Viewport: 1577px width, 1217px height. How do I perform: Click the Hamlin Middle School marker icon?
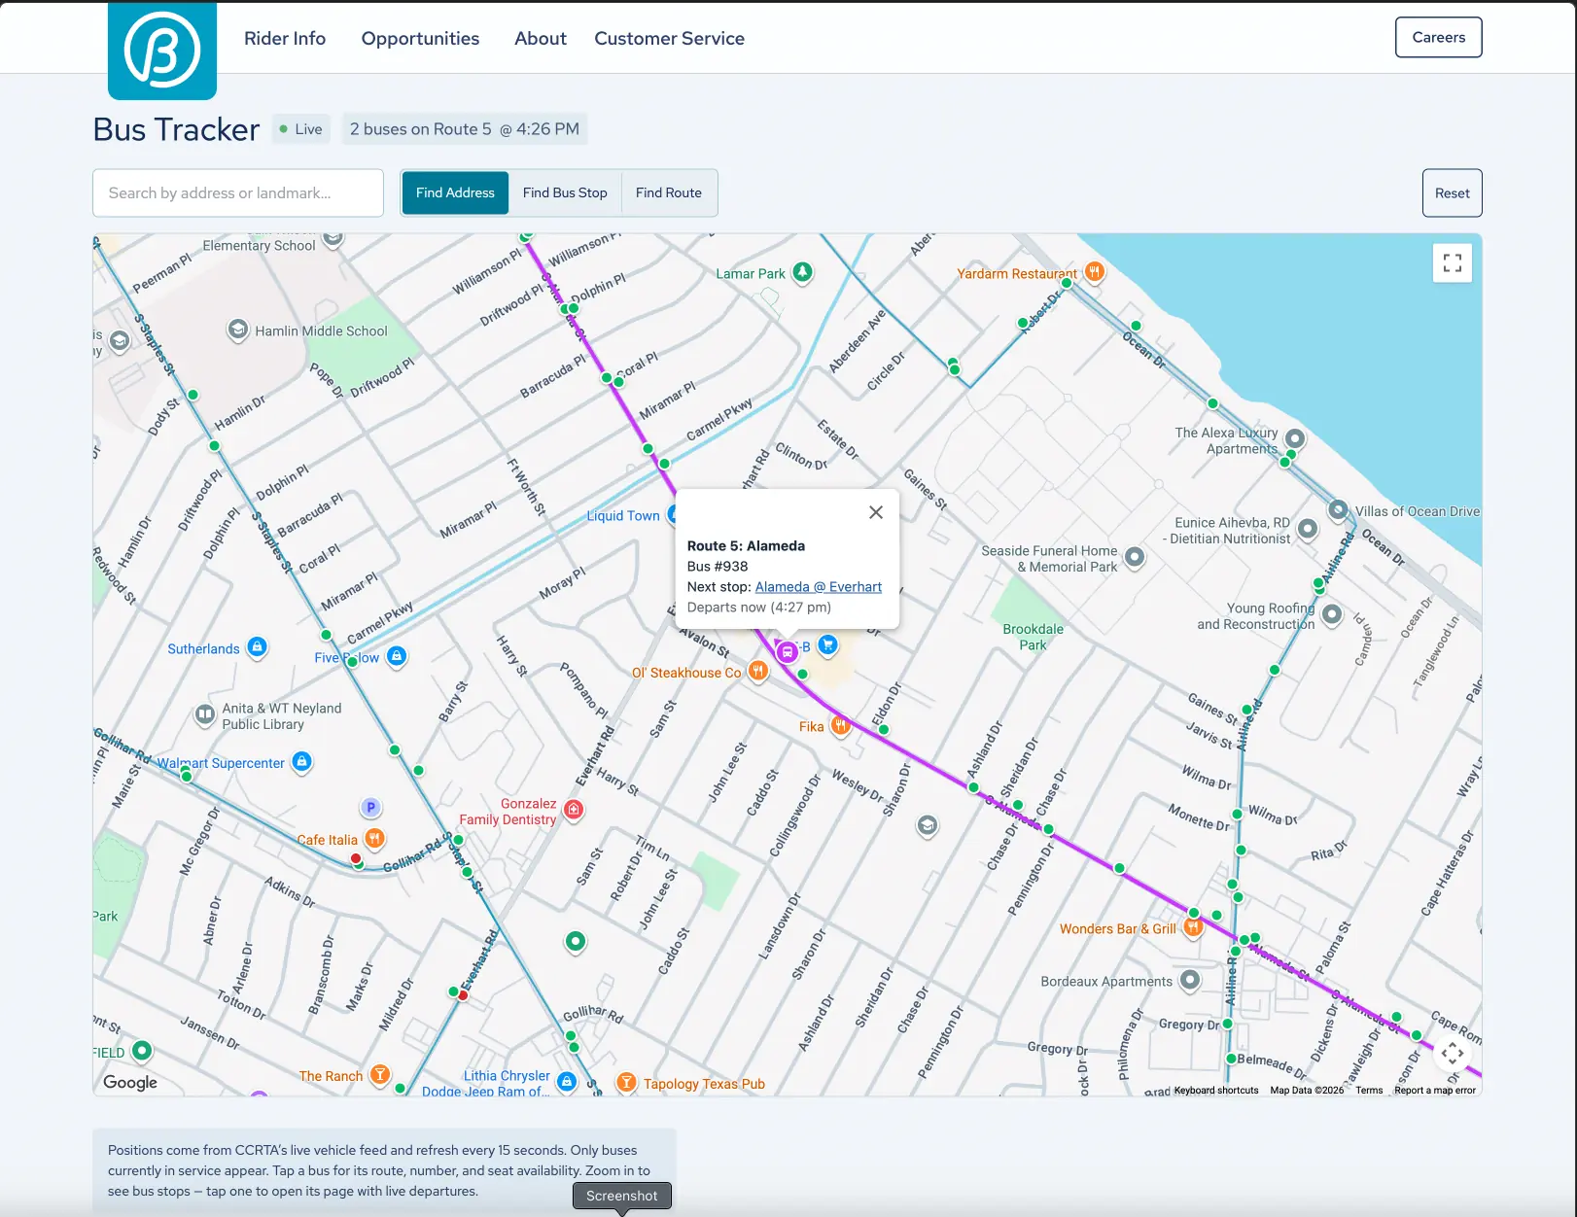(x=238, y=330)
